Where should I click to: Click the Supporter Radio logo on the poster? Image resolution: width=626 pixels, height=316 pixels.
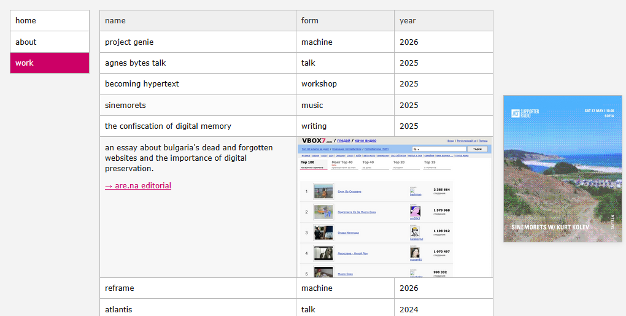tap(525, 113)
